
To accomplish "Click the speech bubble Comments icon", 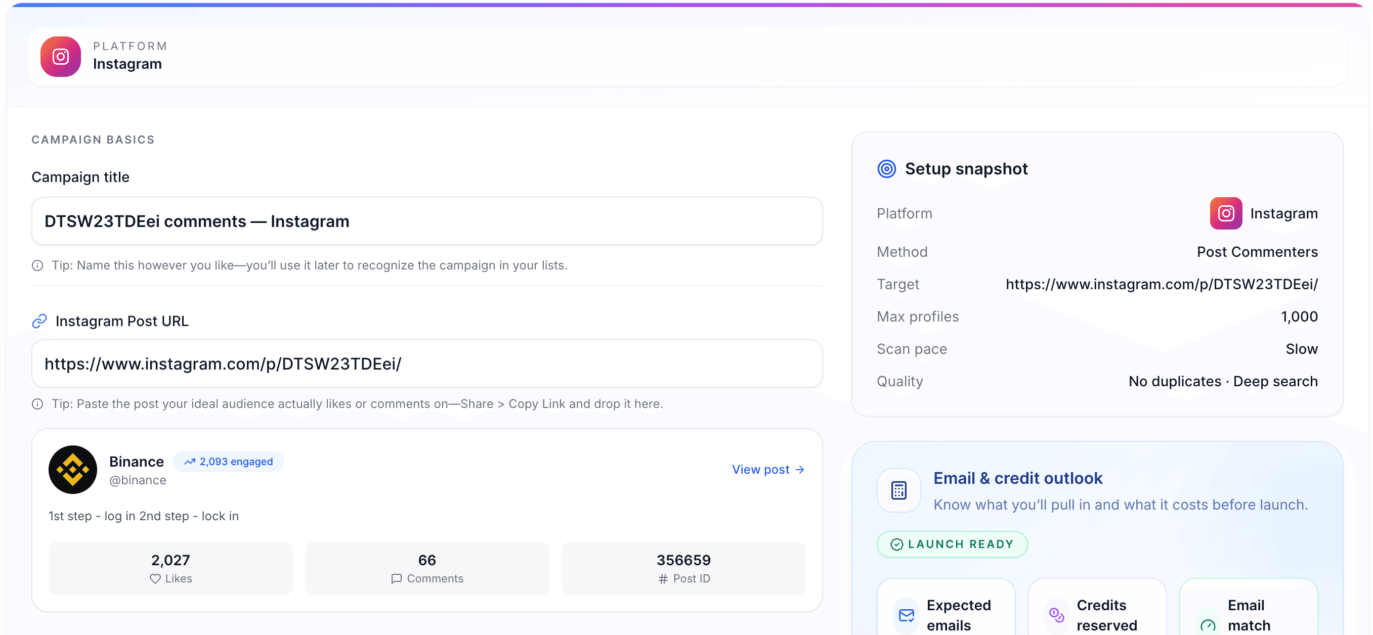I will (397, 578).
